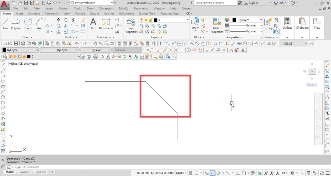
Task: Switch to the Layout1 tab
Action: (x=25, y=172)
